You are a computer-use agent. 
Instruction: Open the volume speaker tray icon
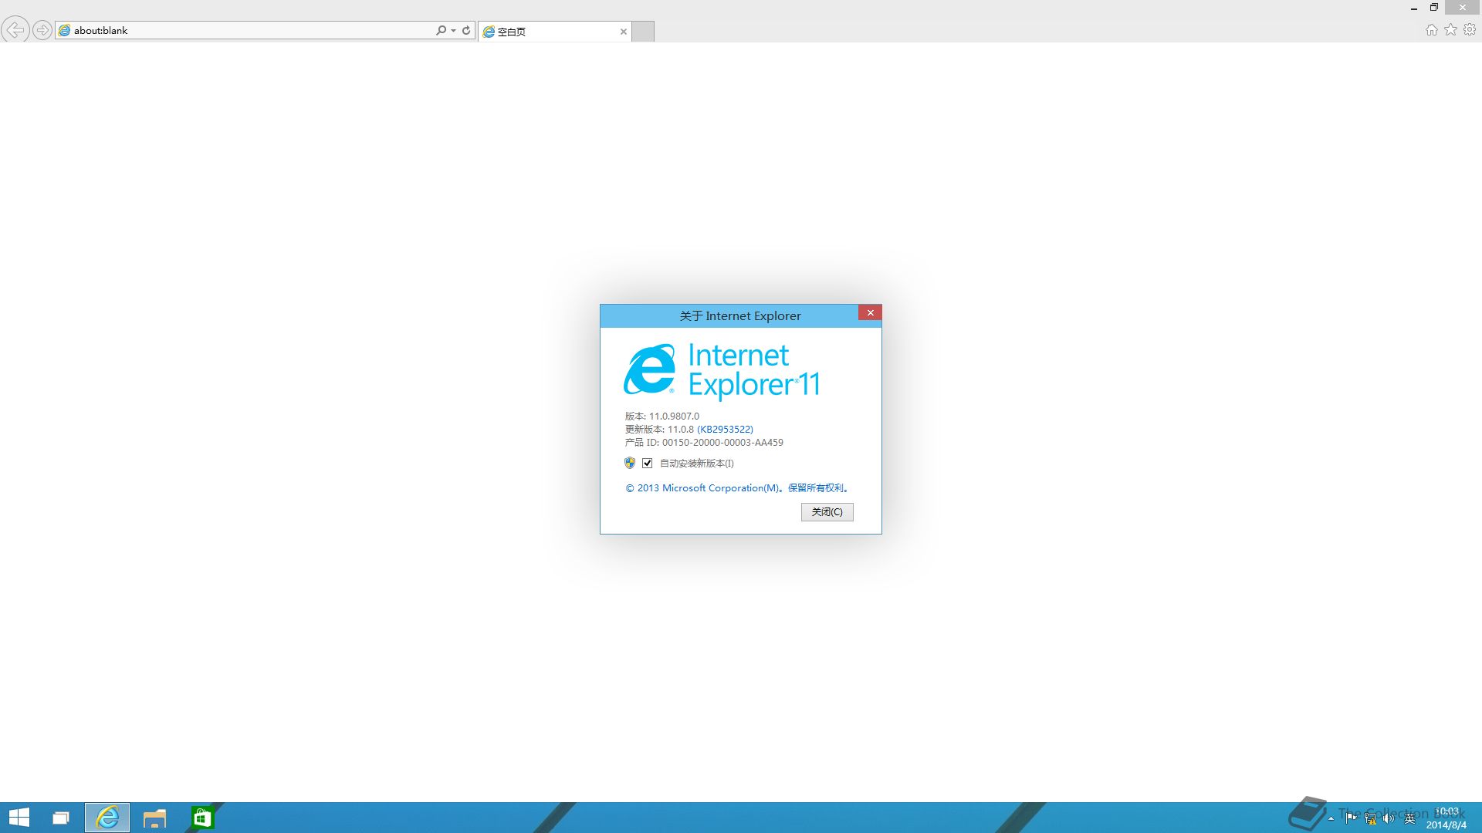click(1389, 818)
